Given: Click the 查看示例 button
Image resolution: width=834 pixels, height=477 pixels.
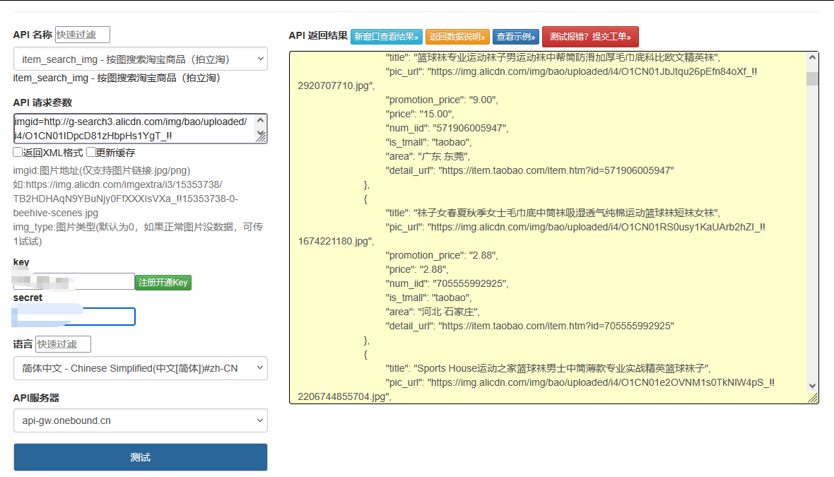Looking at the screenshot, I should [516, 37].
